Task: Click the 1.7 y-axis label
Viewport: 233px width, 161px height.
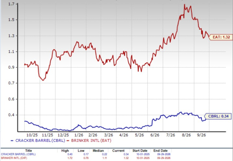Action: (11, 4)
